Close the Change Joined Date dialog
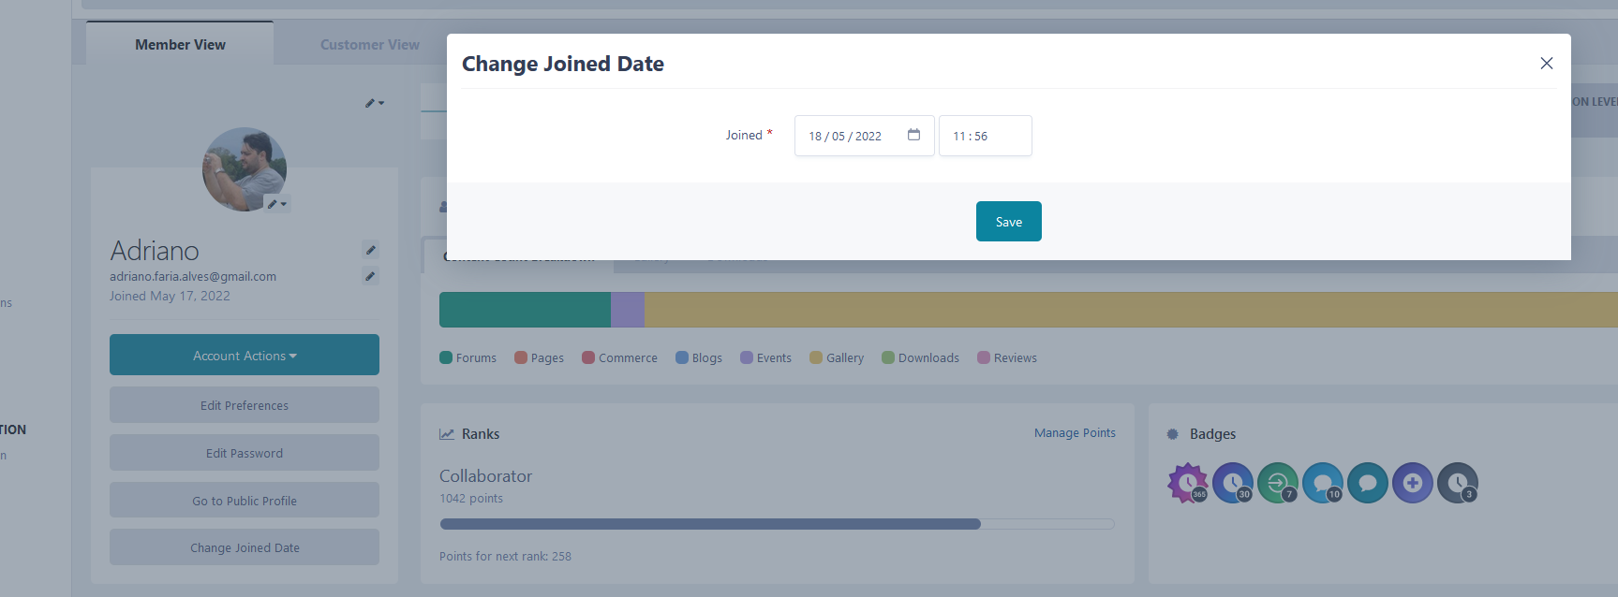The height and width of the screenshot is (597, 1618). click(1546, 63)
